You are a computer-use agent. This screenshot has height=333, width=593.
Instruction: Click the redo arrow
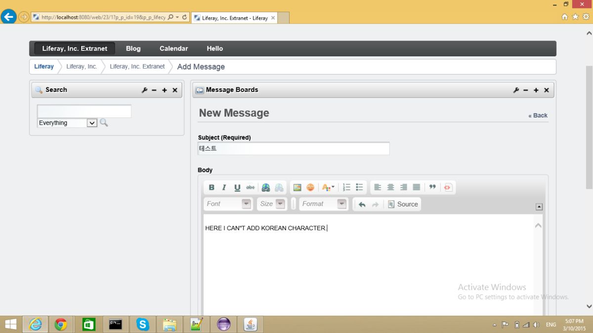(375, 204)
